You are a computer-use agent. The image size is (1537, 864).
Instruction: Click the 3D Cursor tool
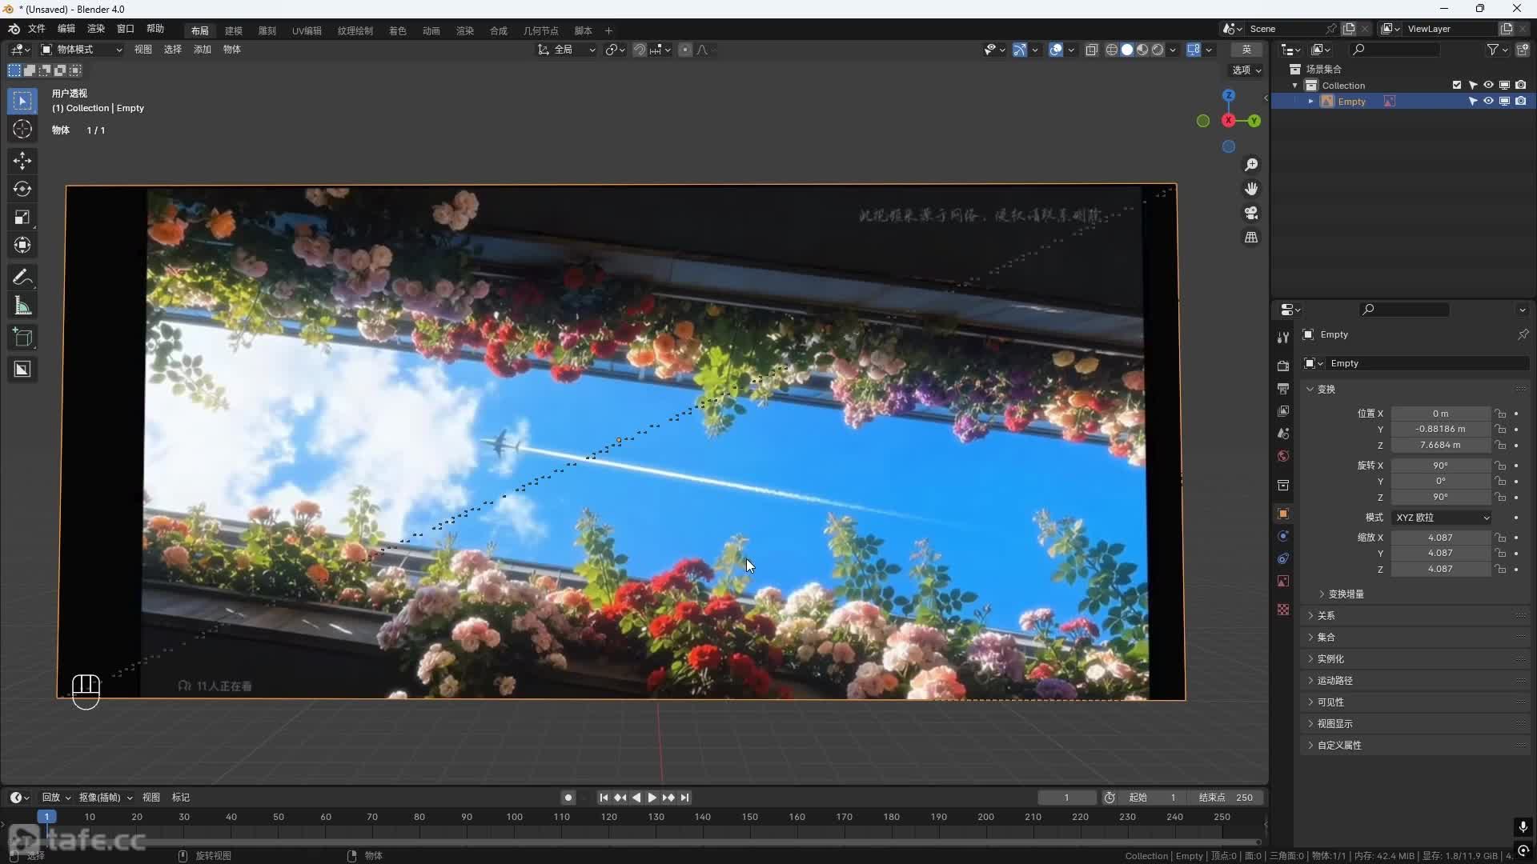point(22,130)
